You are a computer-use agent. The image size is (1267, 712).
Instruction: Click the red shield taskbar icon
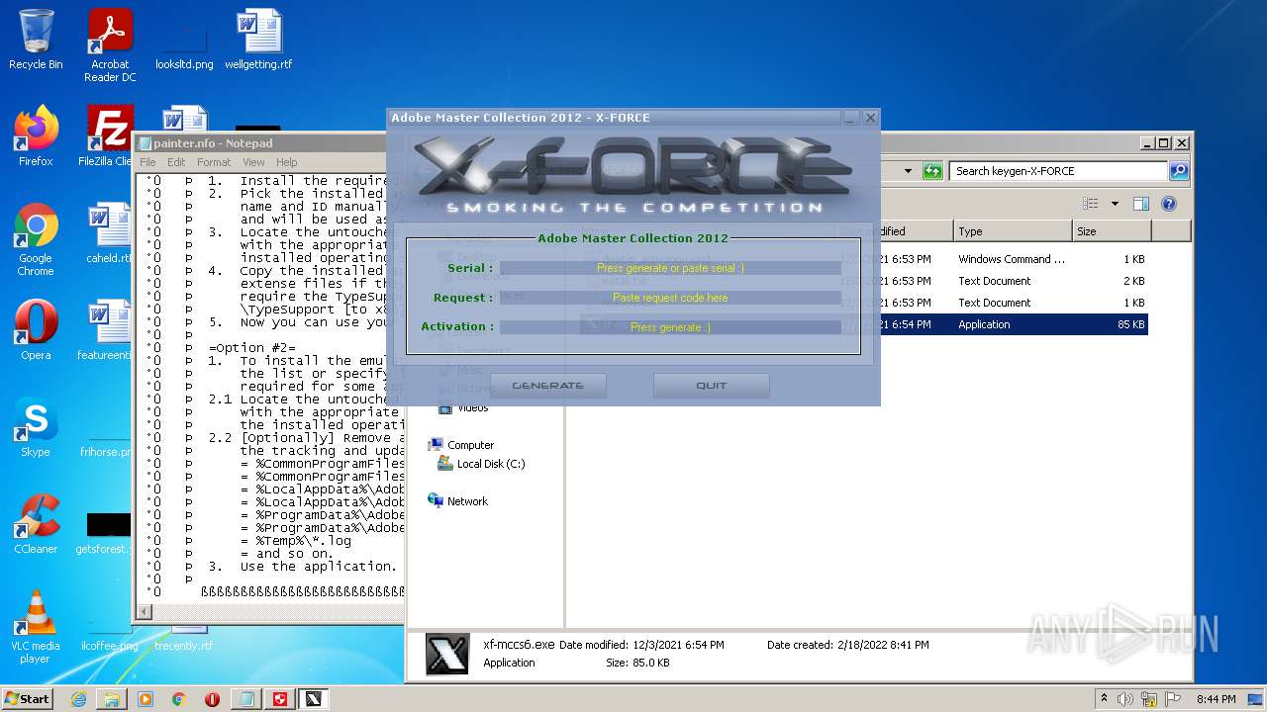pyautogui.click(x=280, y=699)
